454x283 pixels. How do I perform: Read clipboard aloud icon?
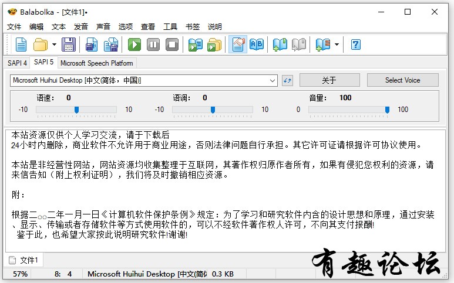(x=196, y=45)
